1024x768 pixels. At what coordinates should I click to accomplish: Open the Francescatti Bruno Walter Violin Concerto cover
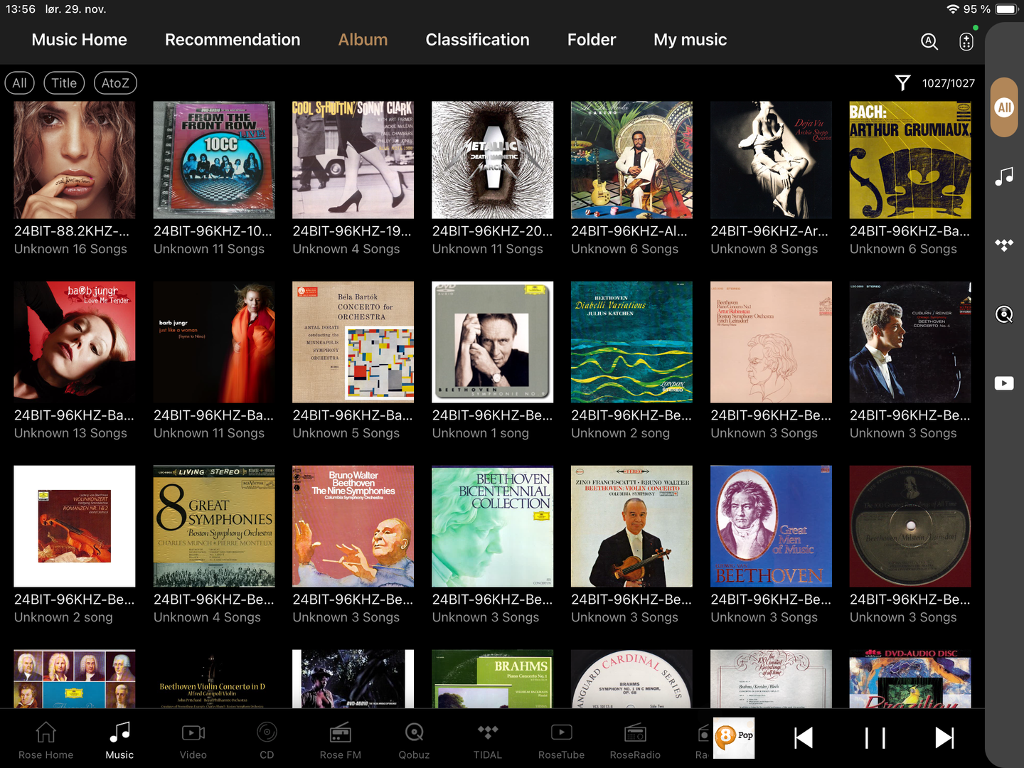pyautogui.click(x=631, y=526)
